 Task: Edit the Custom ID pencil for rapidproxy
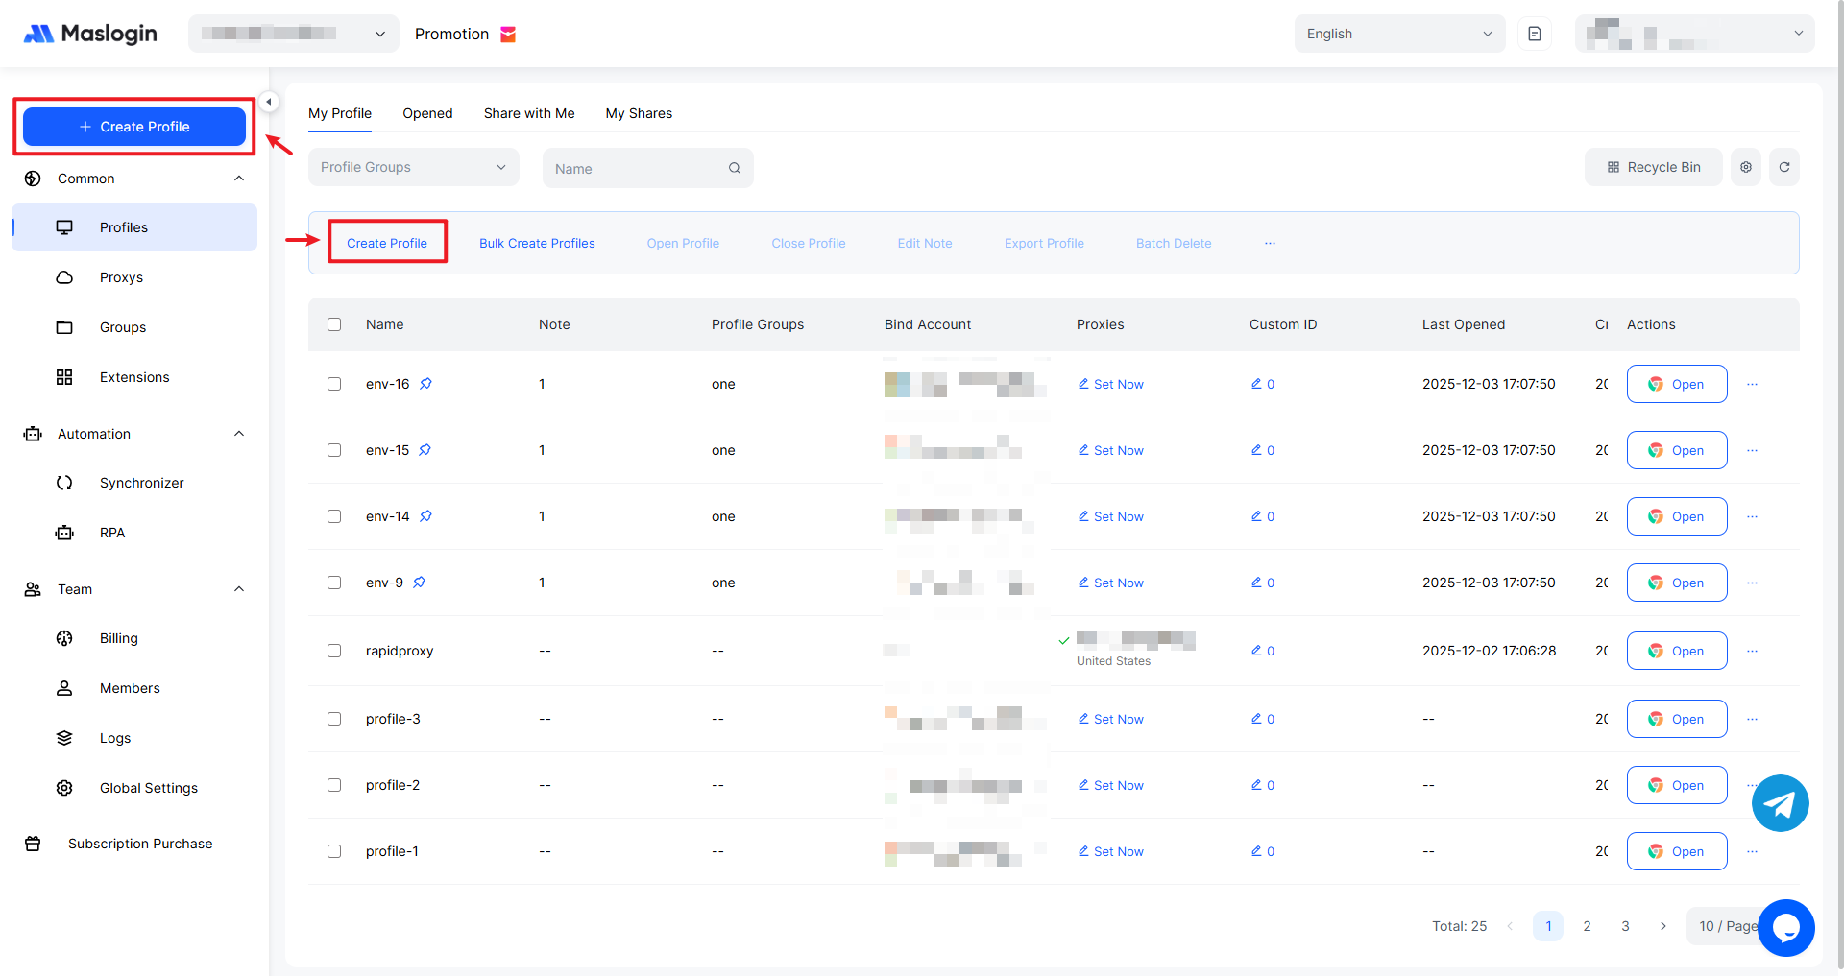1256,651
